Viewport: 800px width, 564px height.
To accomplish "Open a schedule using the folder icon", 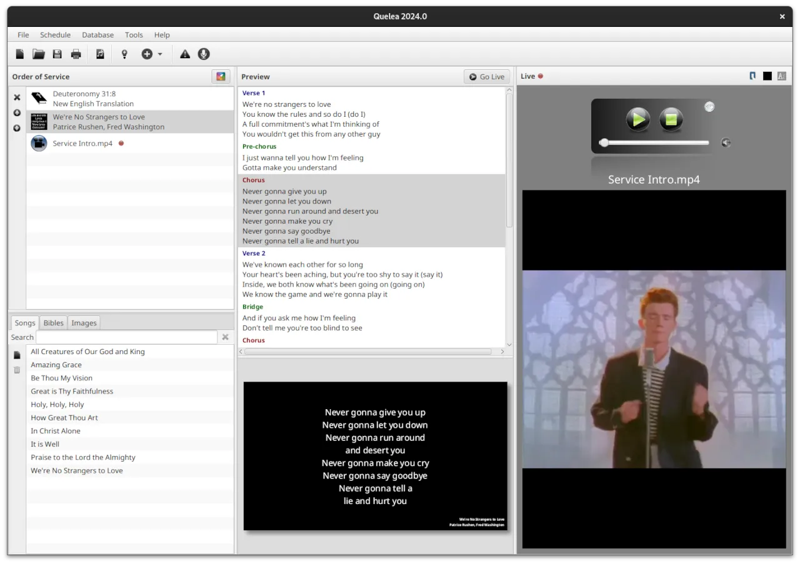I will coord(39,54).
